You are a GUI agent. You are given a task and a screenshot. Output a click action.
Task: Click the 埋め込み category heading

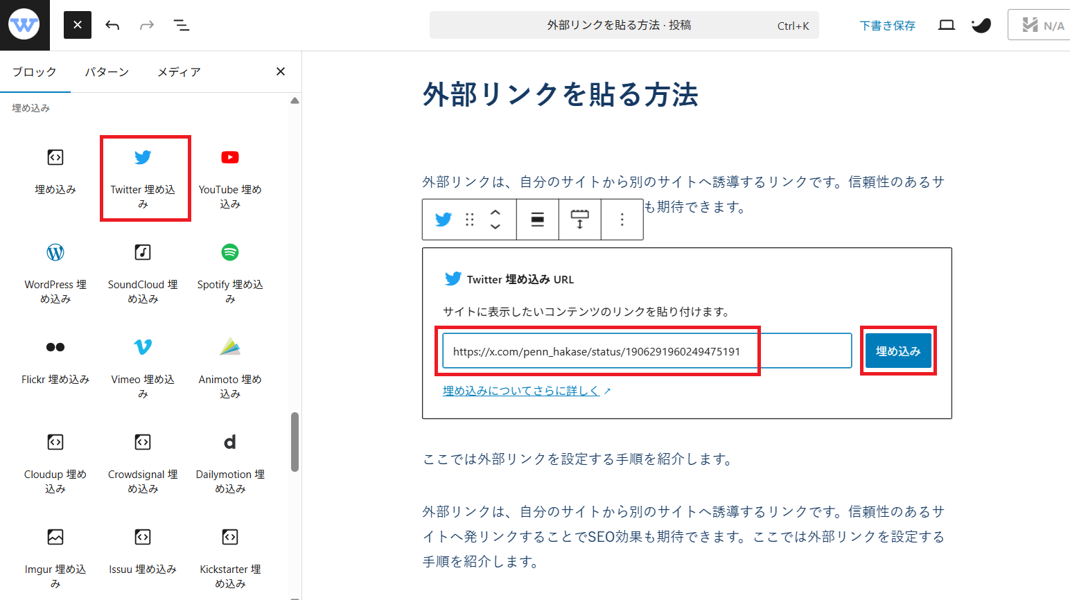31,108
